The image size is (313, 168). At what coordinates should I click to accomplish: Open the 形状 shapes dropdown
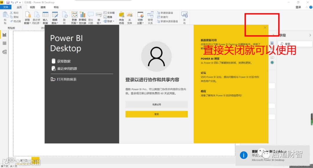click(109, 21)
